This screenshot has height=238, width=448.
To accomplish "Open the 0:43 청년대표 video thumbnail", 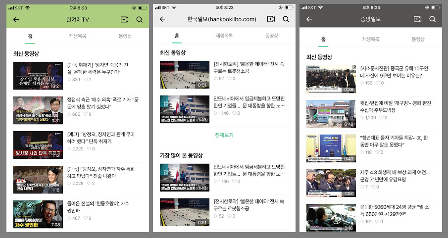I will (x=331, y=148).
